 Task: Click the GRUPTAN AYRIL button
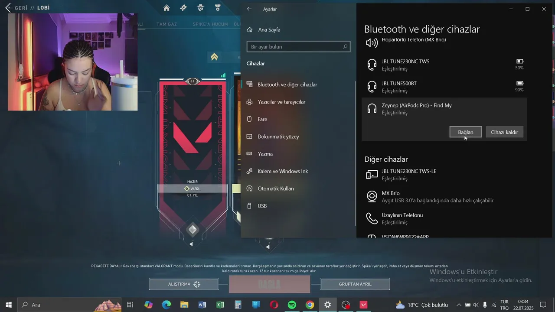coord(355,284)
